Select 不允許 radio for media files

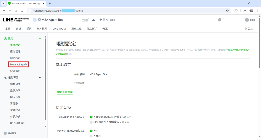(x=91, y=136)
